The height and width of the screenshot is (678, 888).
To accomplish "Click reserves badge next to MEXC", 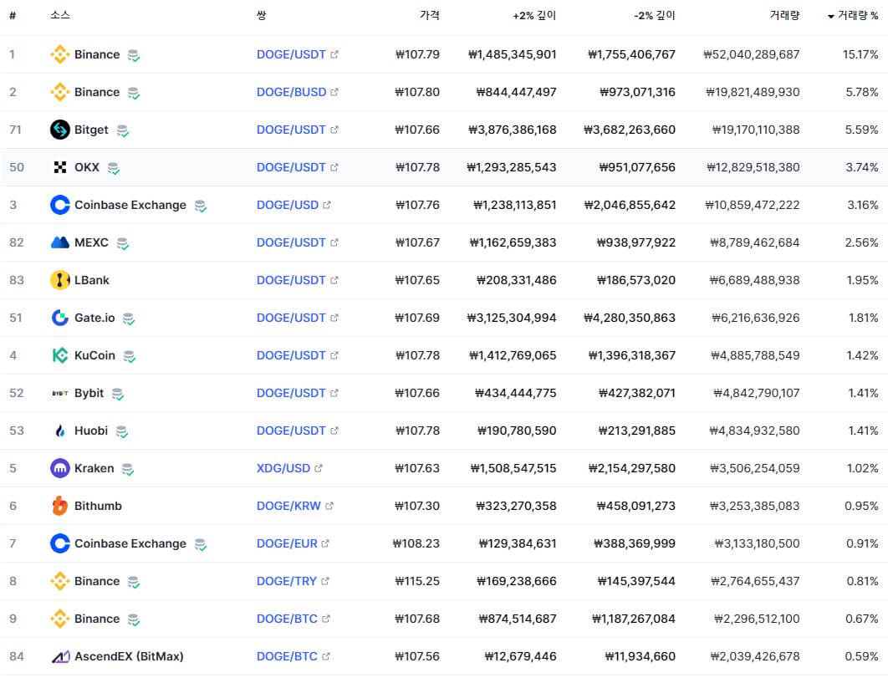I will (122, 243).
